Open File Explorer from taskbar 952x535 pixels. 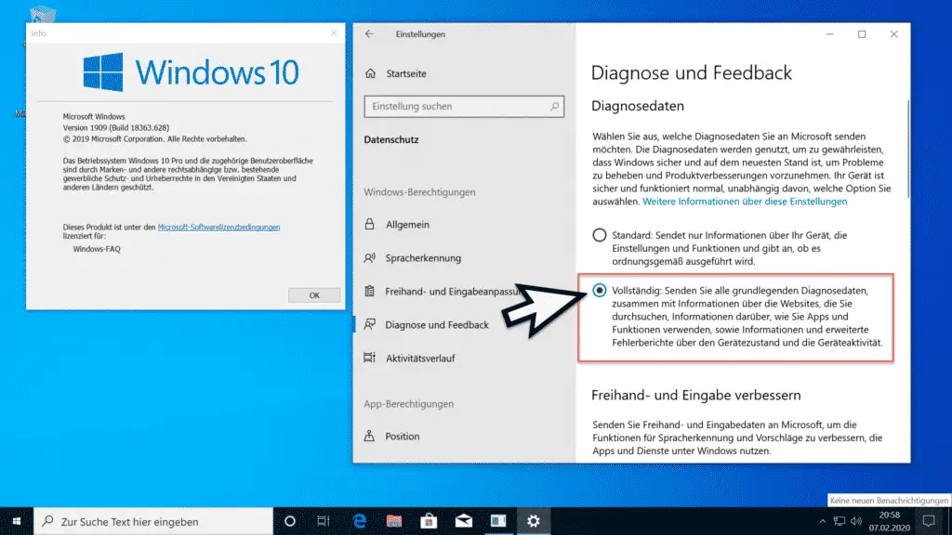coord(394,521)
